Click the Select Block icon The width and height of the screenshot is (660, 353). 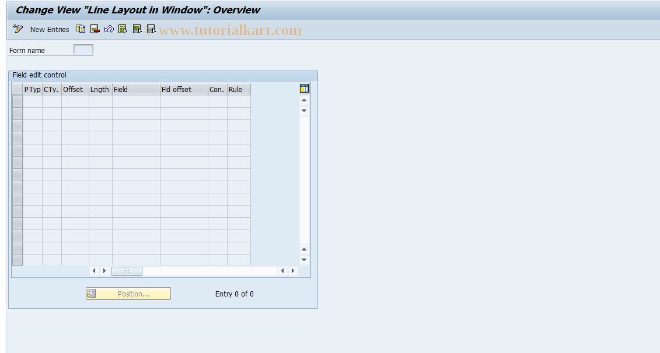[137, 29]
